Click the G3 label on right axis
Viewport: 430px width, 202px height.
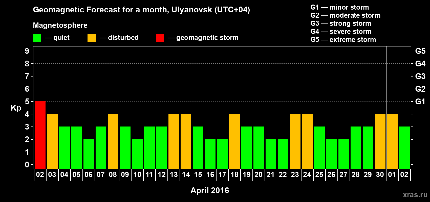click(x=420, y=76)
